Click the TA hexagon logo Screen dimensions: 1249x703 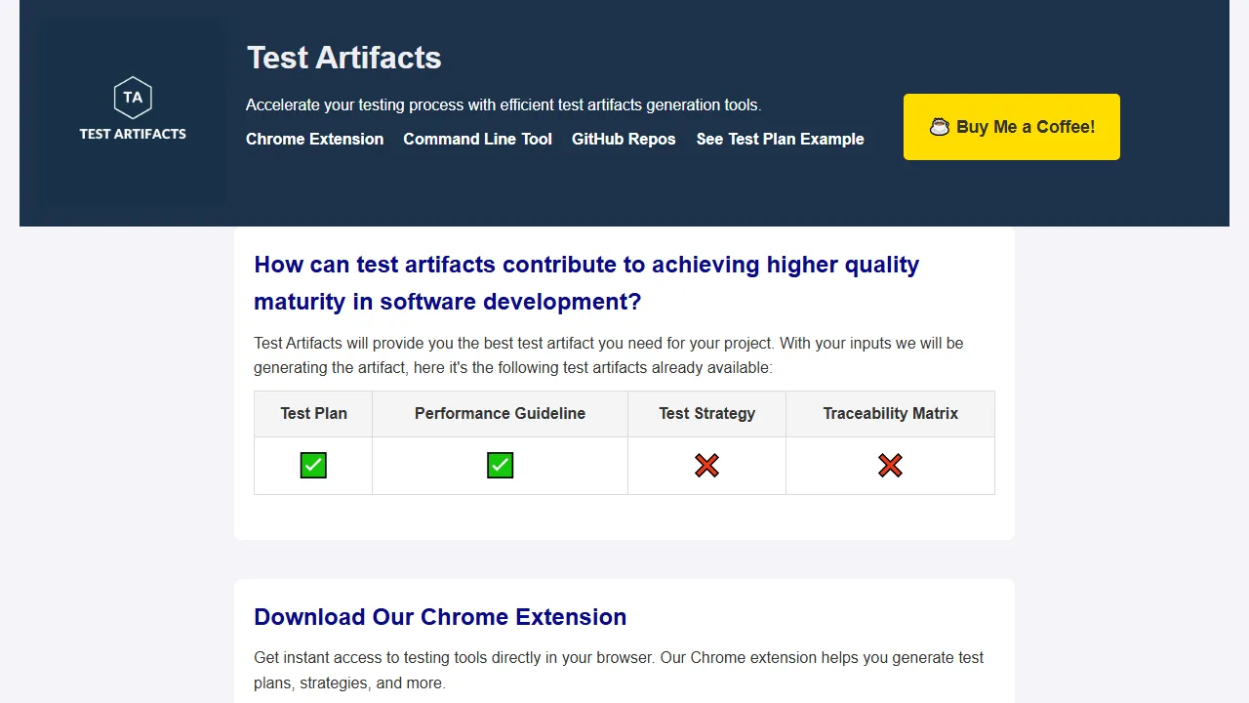133,98
